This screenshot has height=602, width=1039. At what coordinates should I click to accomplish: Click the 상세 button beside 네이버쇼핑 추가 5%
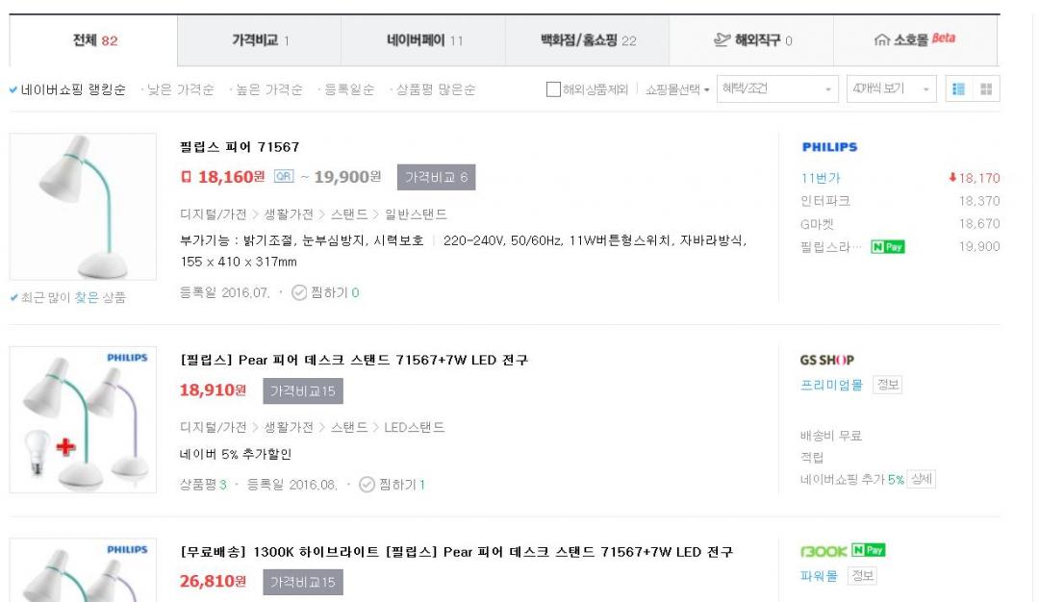click(x=923, y=479)
